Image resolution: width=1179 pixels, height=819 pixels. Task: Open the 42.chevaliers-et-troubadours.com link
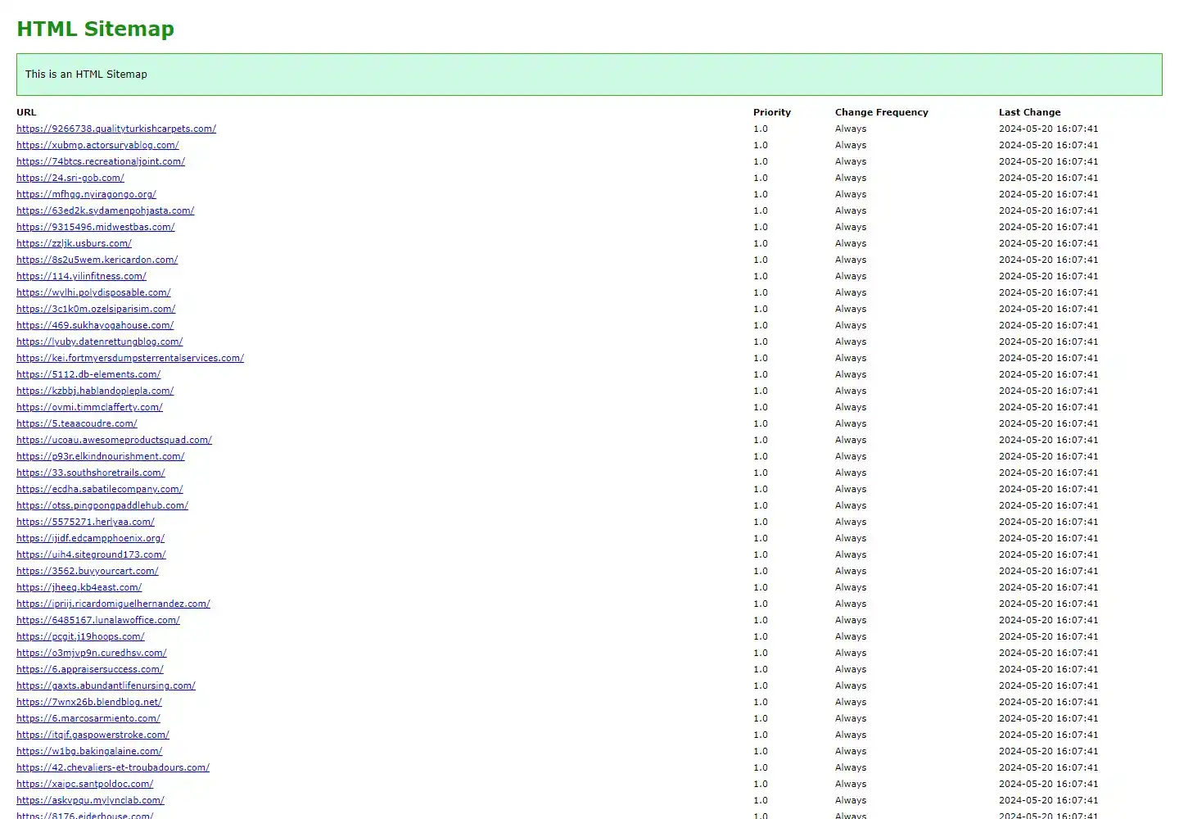[x=113, y=767]
